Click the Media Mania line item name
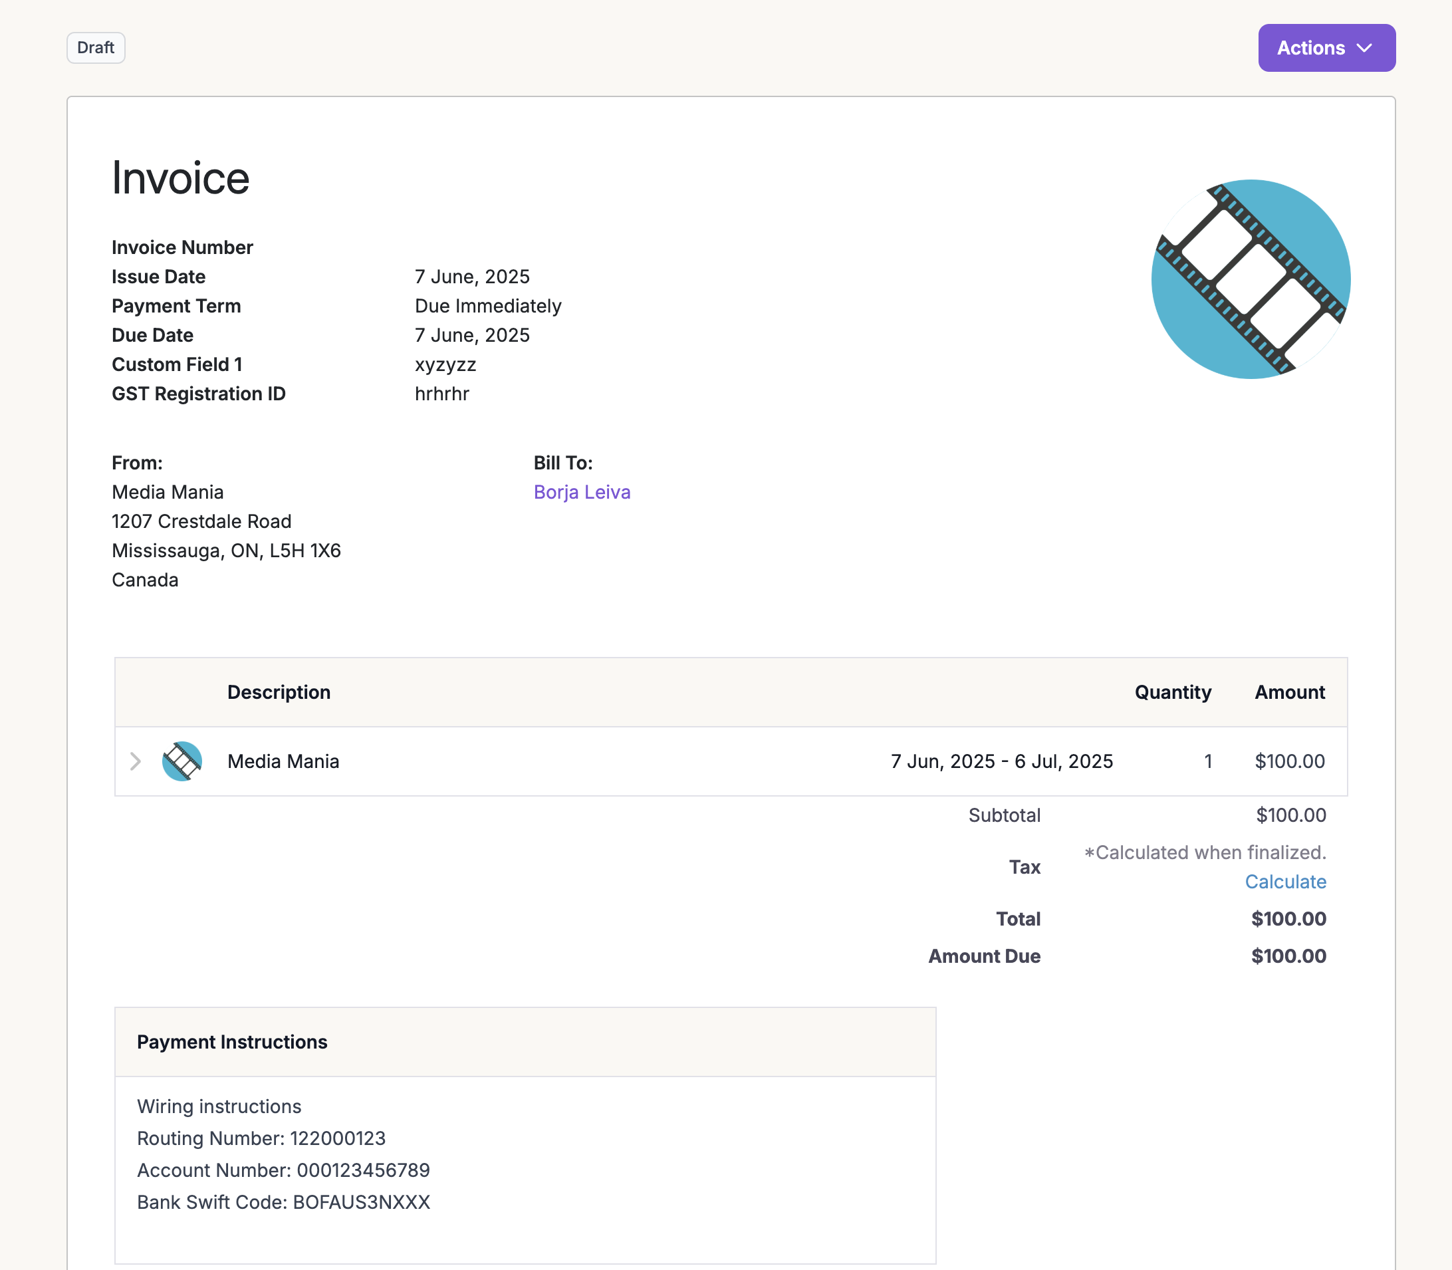The height and width of the screenshot is (1270, 1452). [x=283, y=761]
